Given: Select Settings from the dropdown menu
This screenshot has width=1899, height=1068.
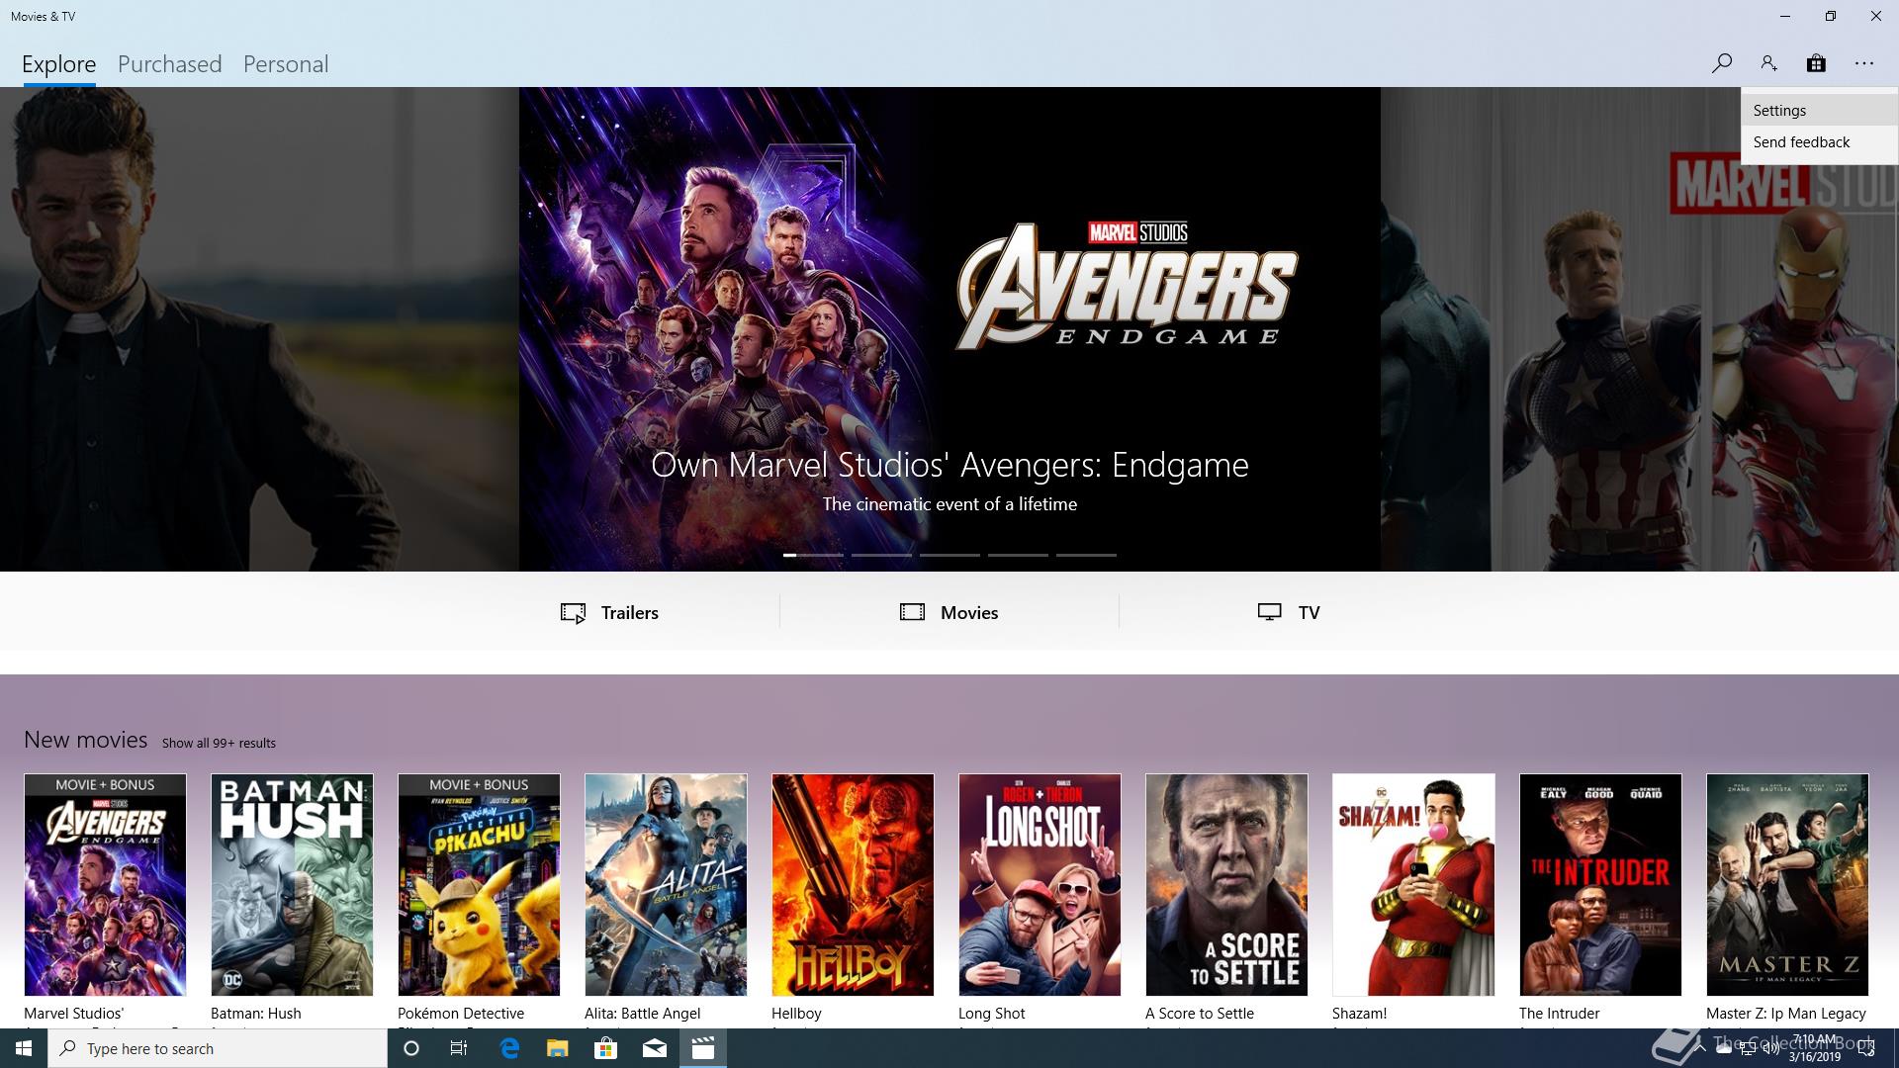Looking at the screenshot, I should 1820,111.
